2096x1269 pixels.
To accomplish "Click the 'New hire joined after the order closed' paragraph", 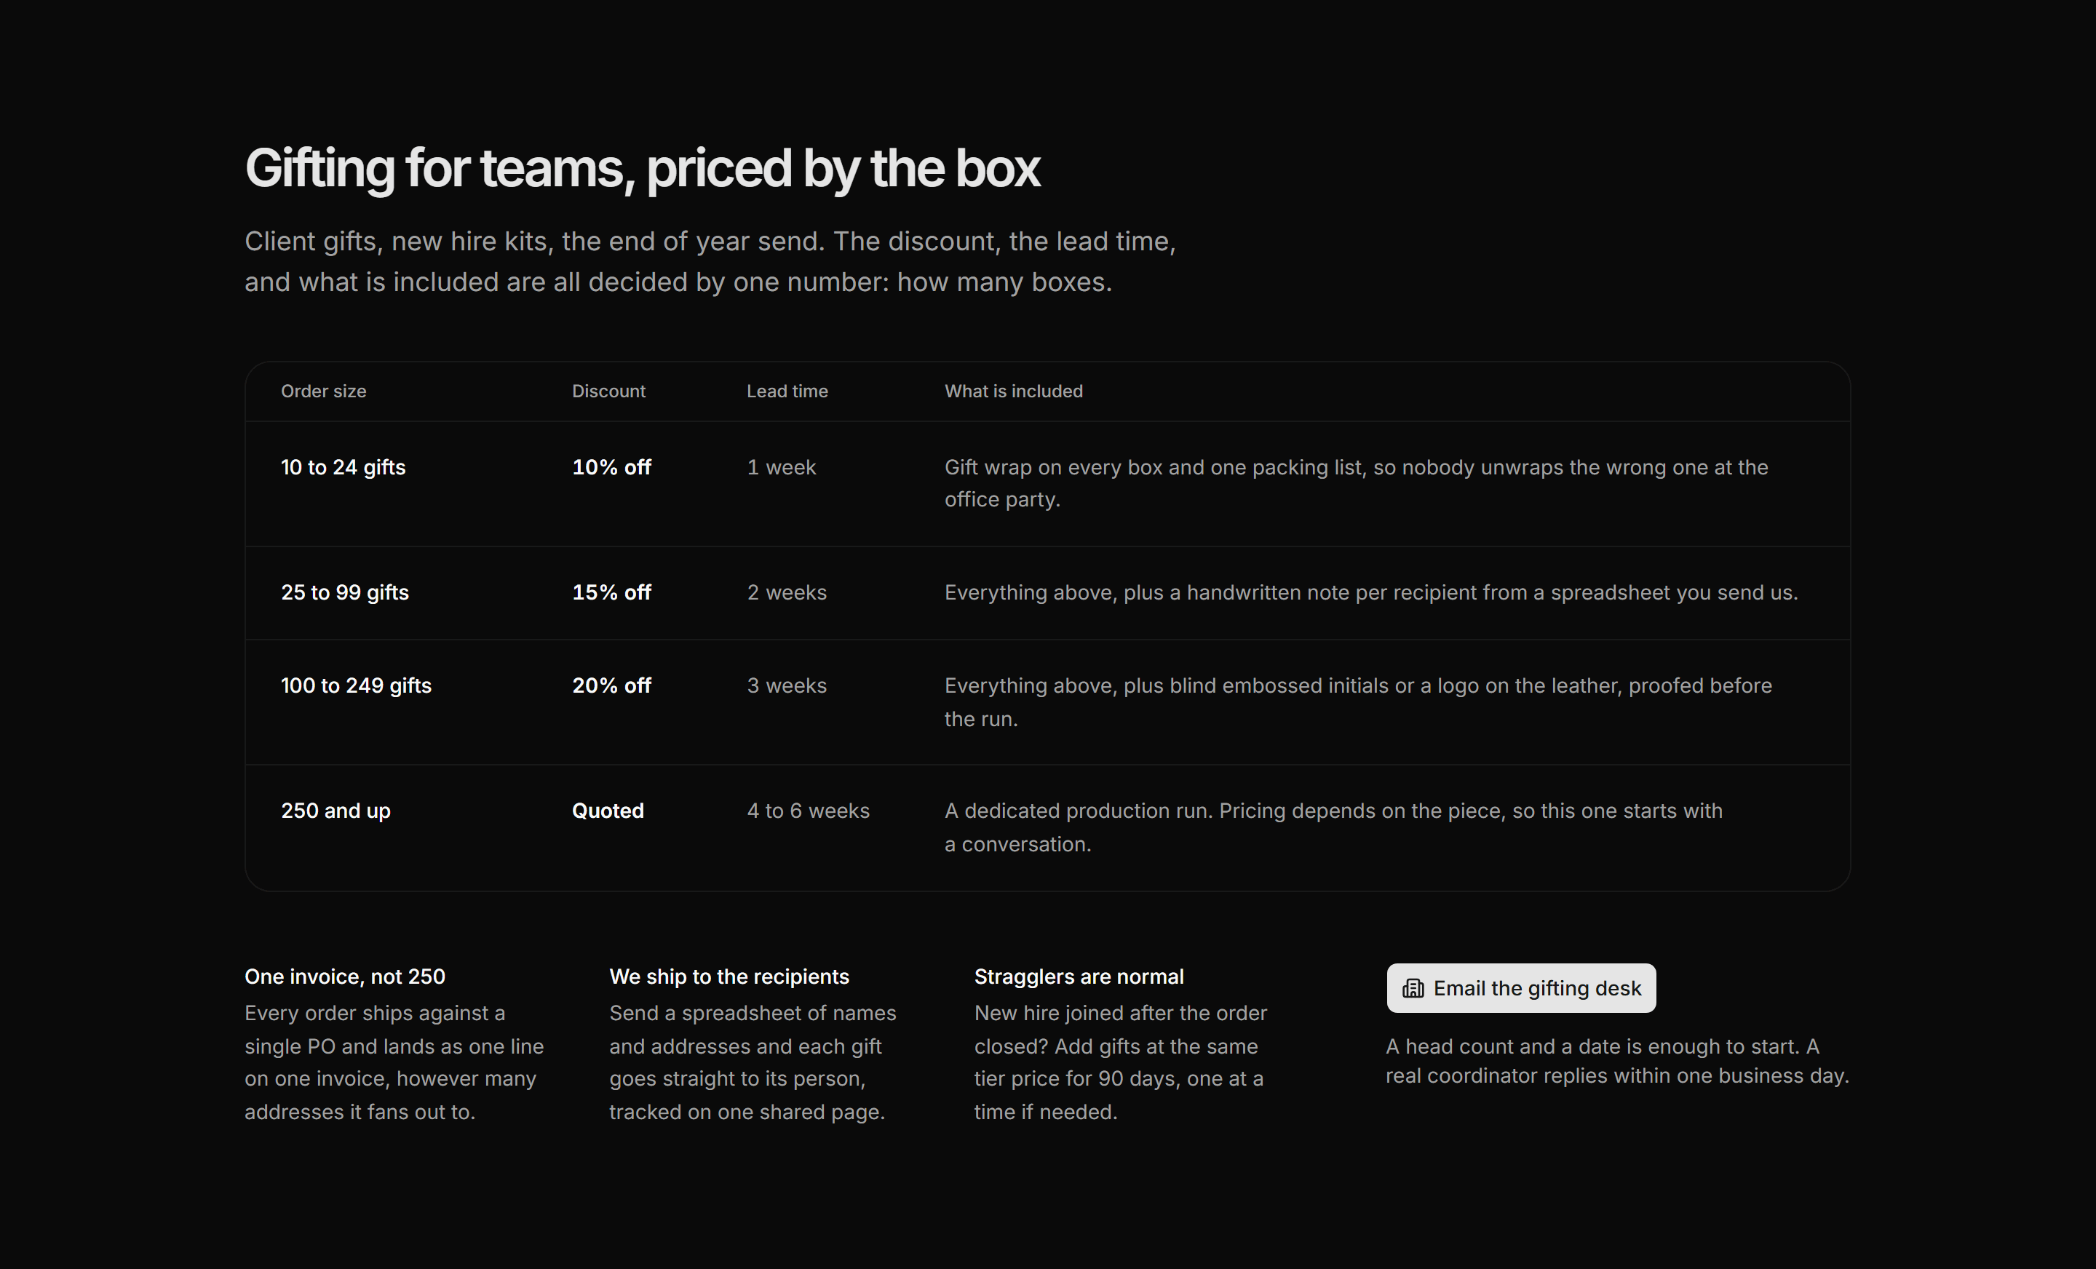I will click(1120, 1062).
